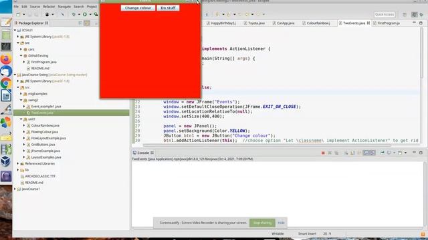Image resolution: width=428 pixels, height=240 pixels.
Task: Maximize the Console view panel
Action: (x=421, y=153)
